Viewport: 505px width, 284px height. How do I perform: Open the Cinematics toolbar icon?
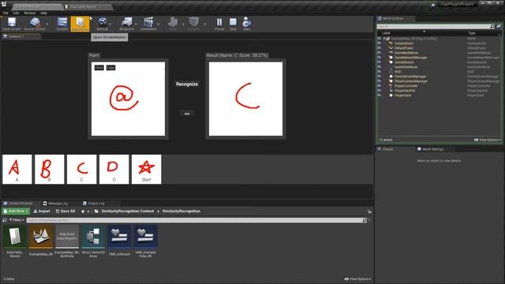pyautogui.click(x=148, y=24)
